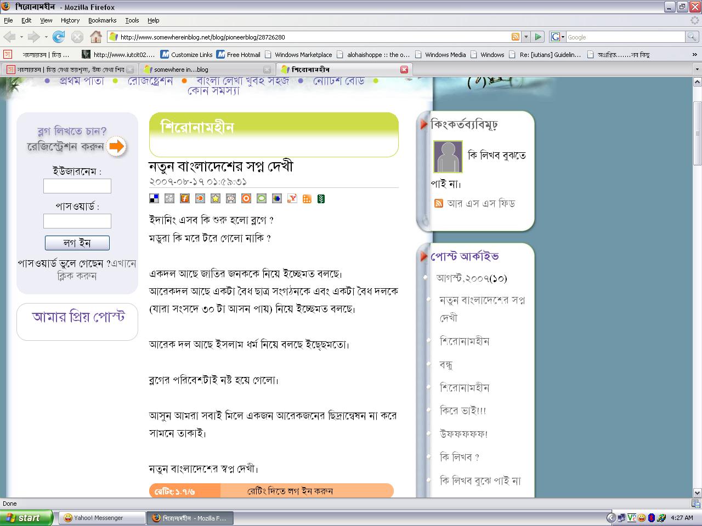The image size is (702, 526).
Task: Click the orange RSS icon beside আর এস এস ফিড
Action: pos(439,203)
